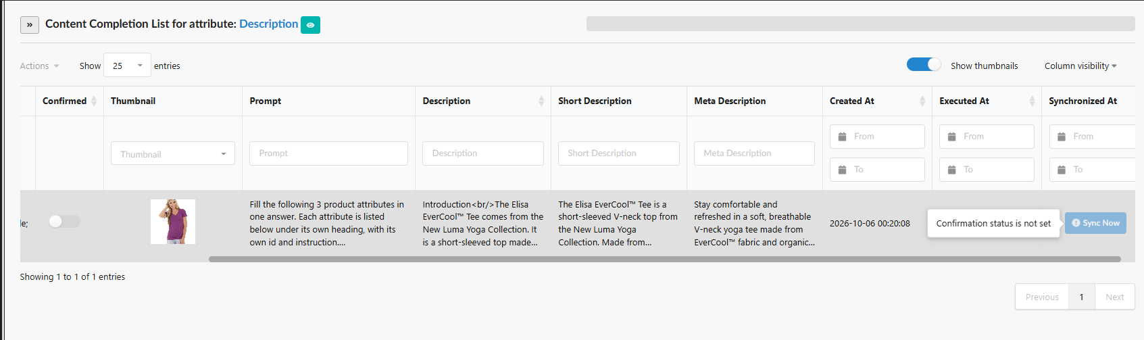
Task: Click the Next pagination button
Action: click(1115, 297)
